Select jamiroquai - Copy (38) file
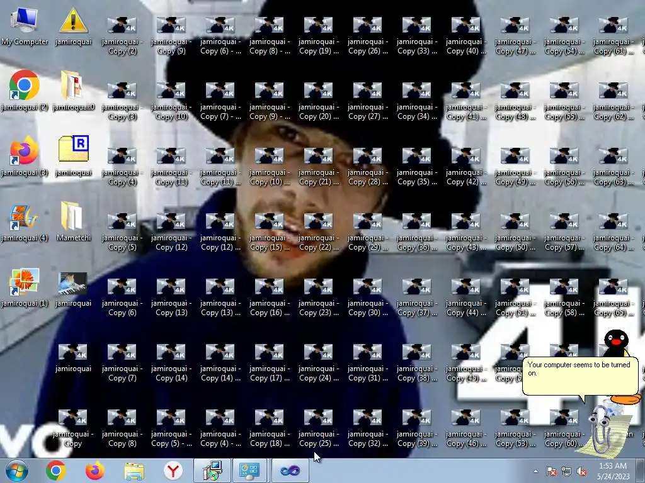645x483 pixels. pyautogui.click(x=417, y=362)
